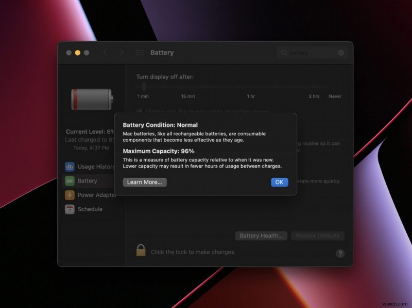412x308 pixels.
Task: Click the back navigation chevron
Action: 105,52
